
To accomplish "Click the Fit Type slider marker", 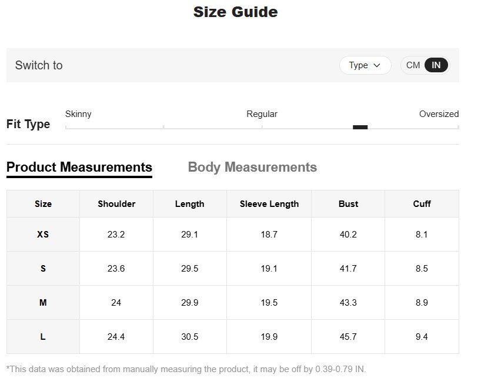I will (360, 127).
